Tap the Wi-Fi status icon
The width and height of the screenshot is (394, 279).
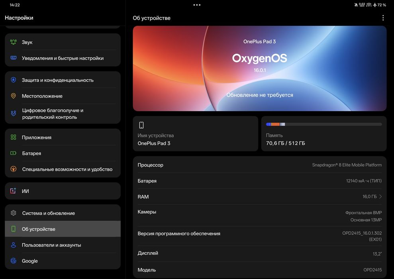[369, 5]
